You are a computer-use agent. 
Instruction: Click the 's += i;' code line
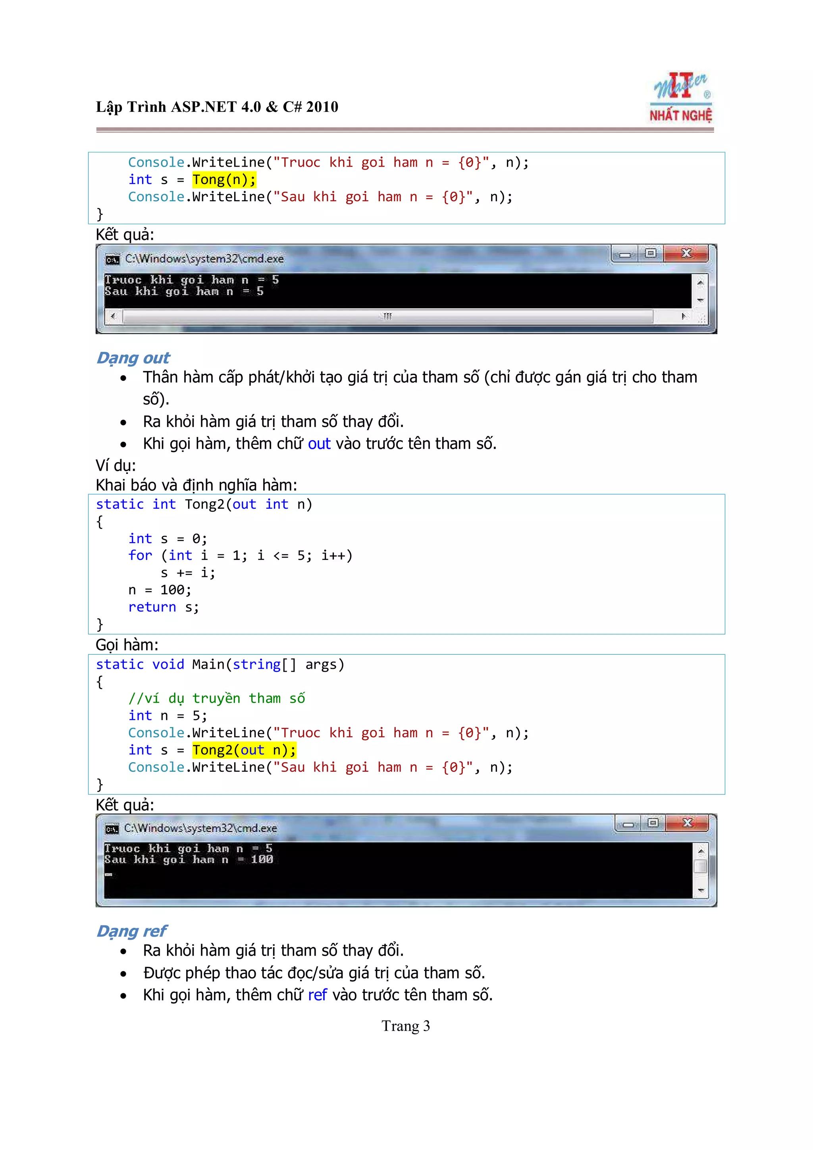coord(188,573)
